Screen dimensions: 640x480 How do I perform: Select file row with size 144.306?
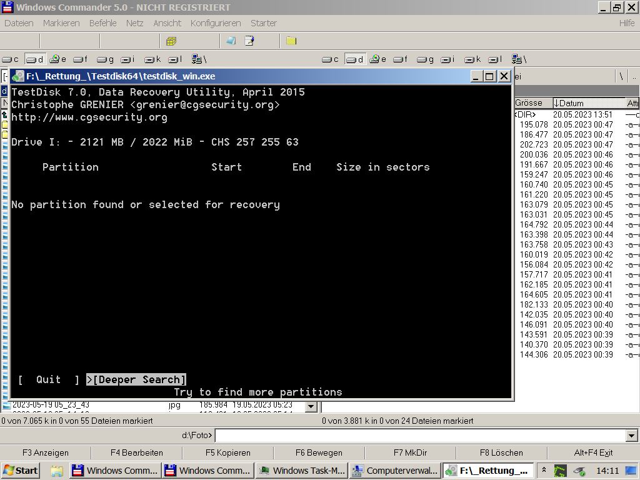point(576,355)
